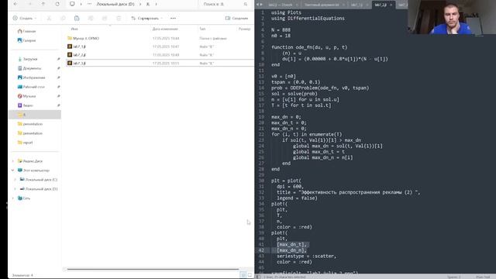The width and height of the screenshot is (496, 279).
Task: Go forward in File Explorer
Action: 29,4
